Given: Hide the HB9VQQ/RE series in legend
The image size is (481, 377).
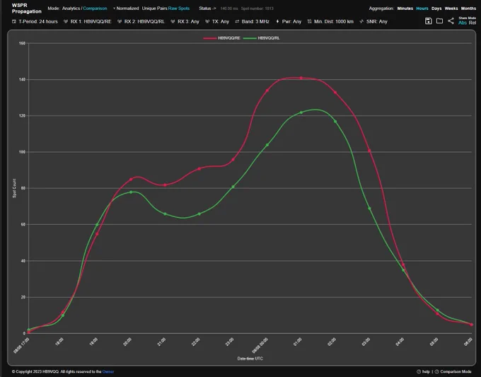Looking at the screenshot, I should pyautogui.click(x=228, y=38).
